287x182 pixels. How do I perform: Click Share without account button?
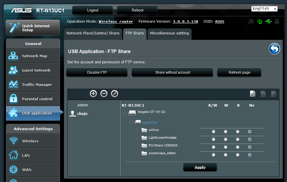(x=172, y=72)
